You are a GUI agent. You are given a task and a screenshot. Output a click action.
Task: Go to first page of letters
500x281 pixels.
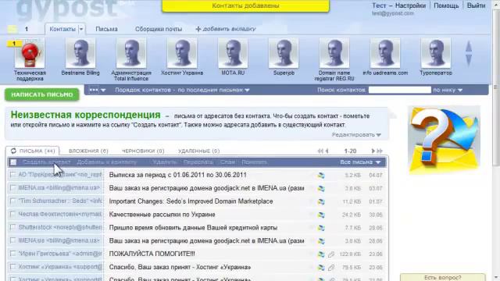(320, 151)
